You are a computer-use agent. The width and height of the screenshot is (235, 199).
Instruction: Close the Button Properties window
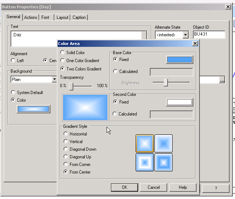point(228,7)
